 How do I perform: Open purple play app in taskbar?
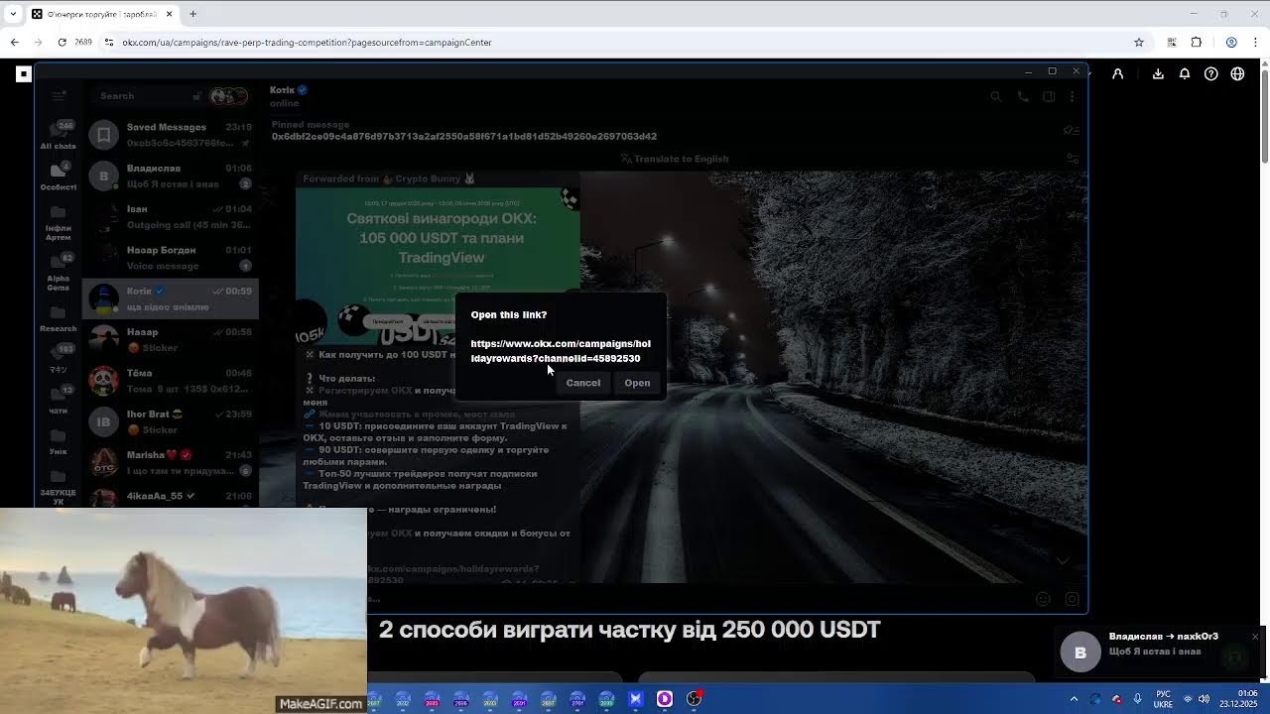(665, 699)
